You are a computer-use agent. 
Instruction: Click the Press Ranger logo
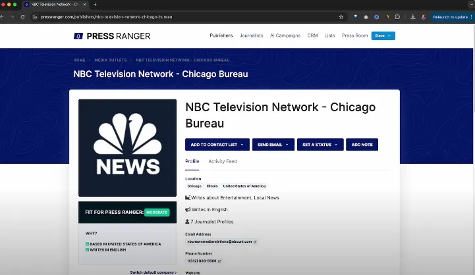pos(112,36)
